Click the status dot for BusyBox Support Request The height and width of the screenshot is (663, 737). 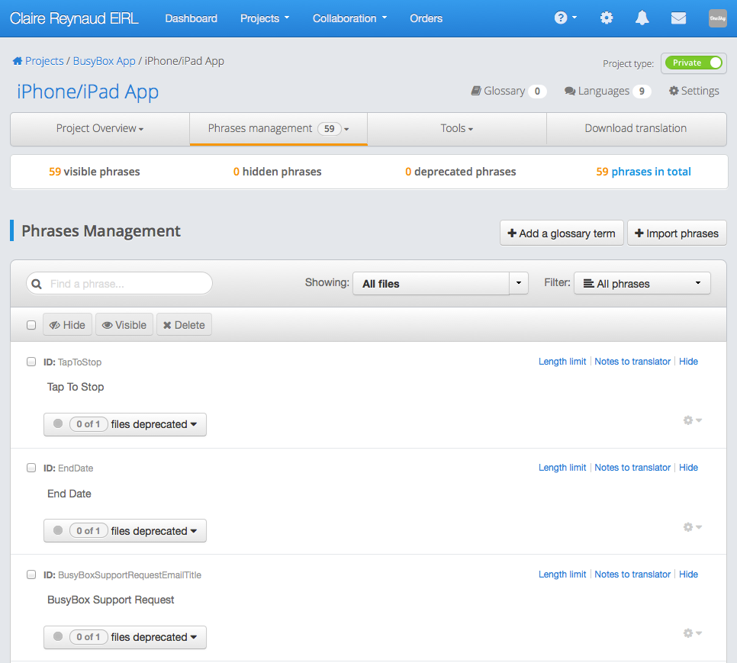pyautogui.click(x=58, y=637)
